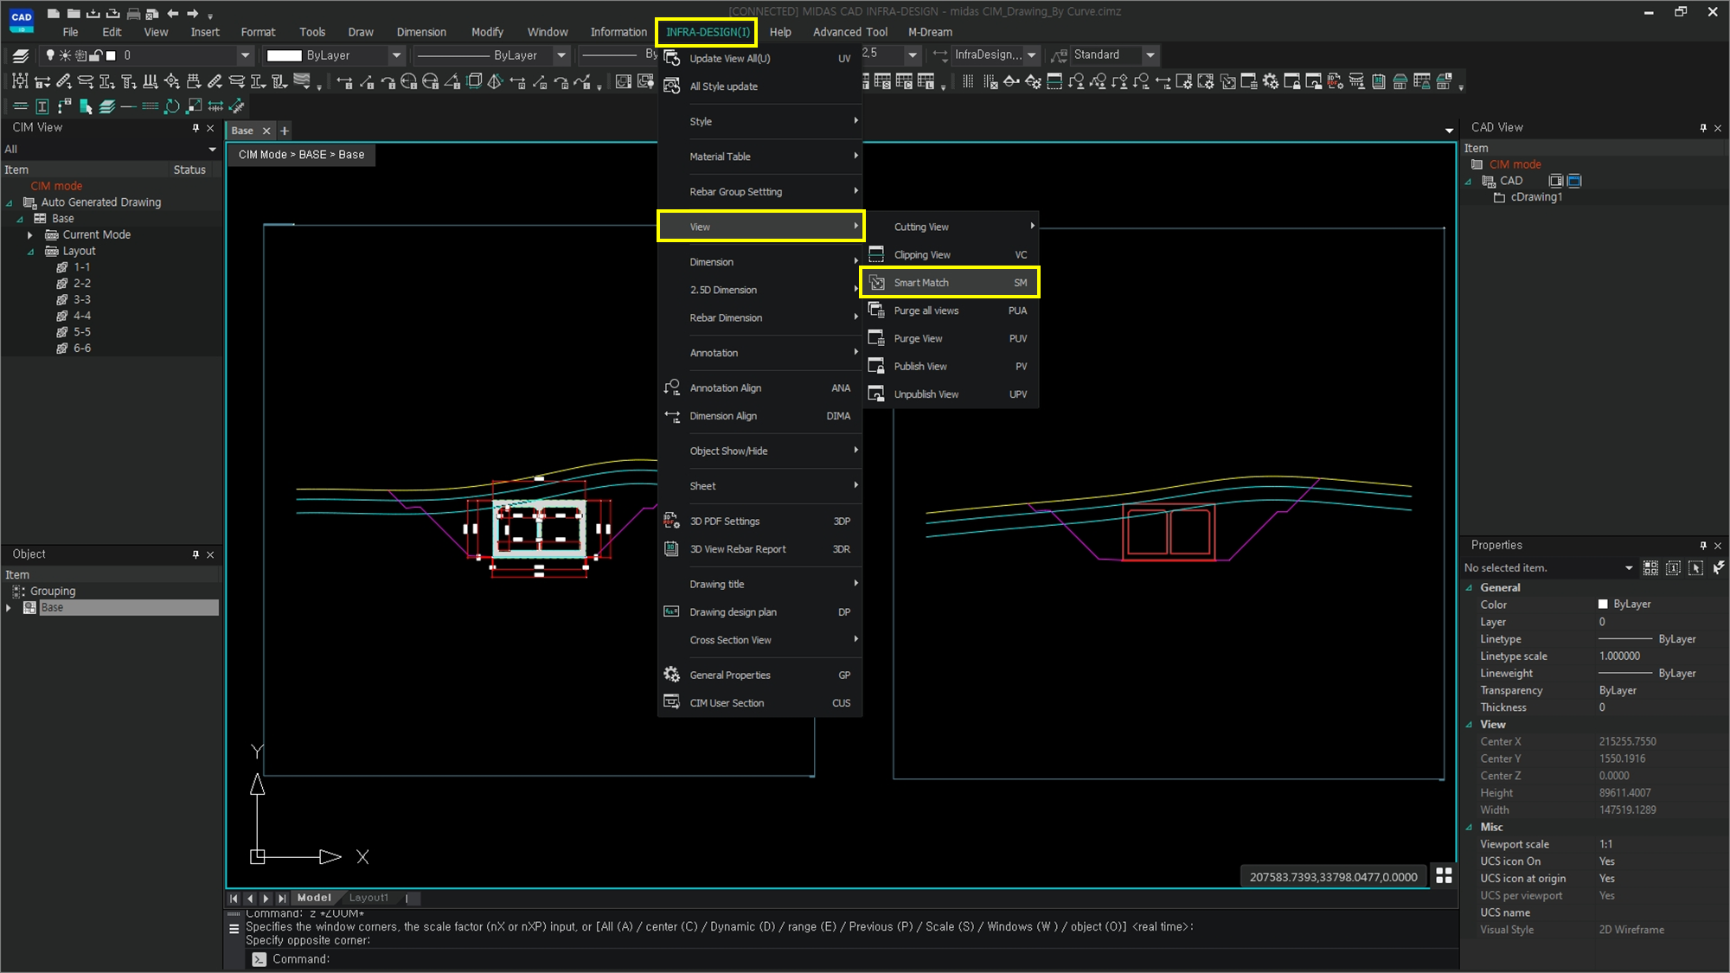1730x973 pixels.
Task: Toggle the model view icon next to CAD
Action: tap(1555, 181)
